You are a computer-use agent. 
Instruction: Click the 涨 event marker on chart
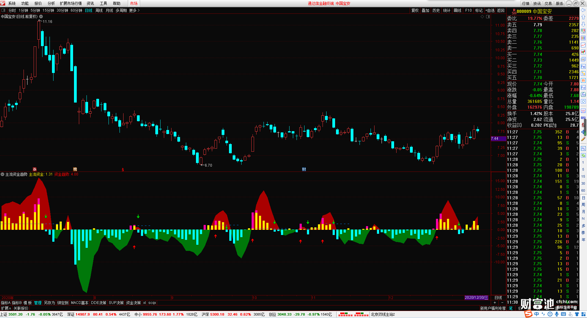pyautogui.click(x=35, y=169)
